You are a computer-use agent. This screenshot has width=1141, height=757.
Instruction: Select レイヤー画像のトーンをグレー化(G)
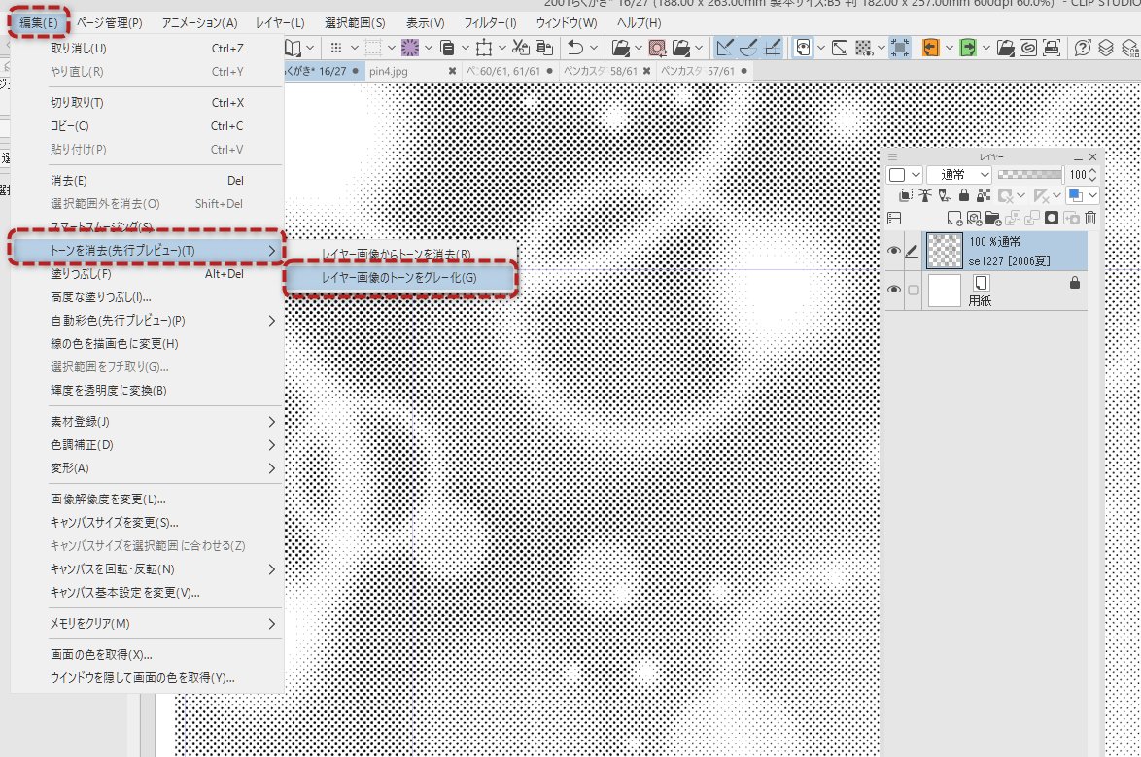399,278
